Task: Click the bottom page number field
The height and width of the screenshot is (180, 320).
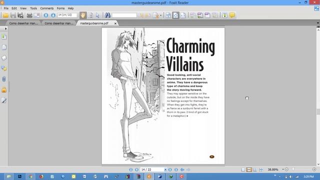Action: (152, 169)
